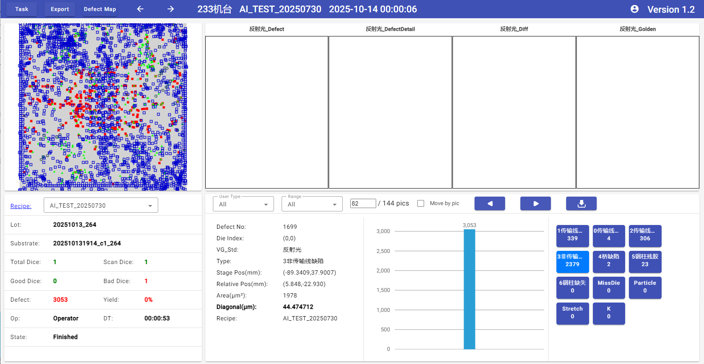The height and width of the screenshot is (364, 704).
Task: Open the Task menu
Action: coord(22,9)
